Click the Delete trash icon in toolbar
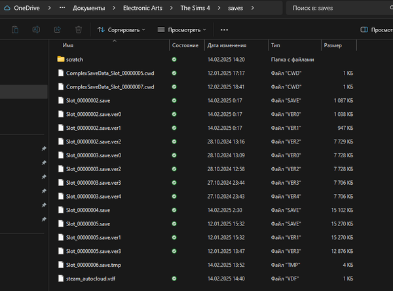393x291 pixels. 79,30
